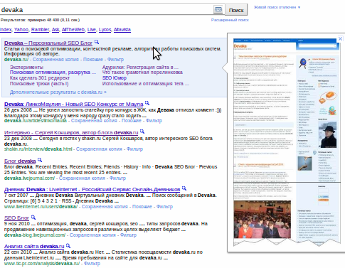Click preview magnifier next to Блог devaka
The width and height of the screenshot is (345, 268).
click(x=40, y=160)
